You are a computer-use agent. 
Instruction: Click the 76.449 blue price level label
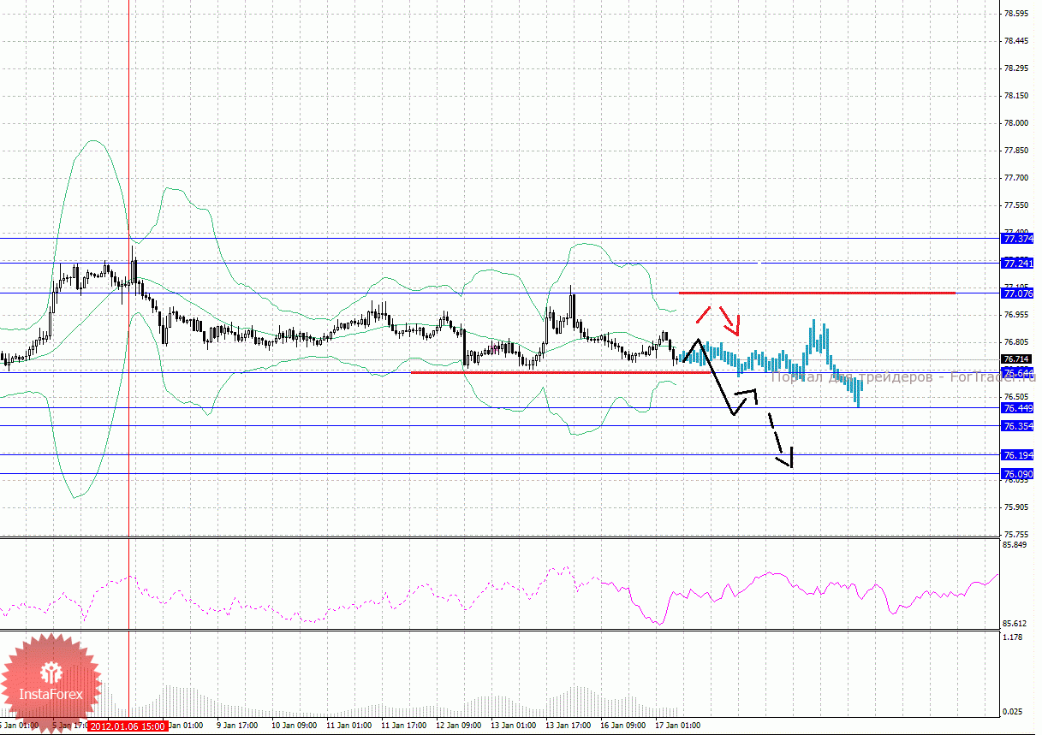coord(1018,408)
